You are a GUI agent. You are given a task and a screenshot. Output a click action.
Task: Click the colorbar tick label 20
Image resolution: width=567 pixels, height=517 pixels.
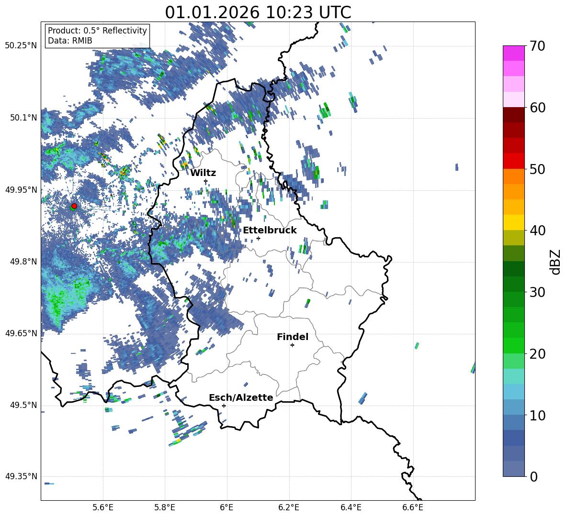tap(538, 353)
